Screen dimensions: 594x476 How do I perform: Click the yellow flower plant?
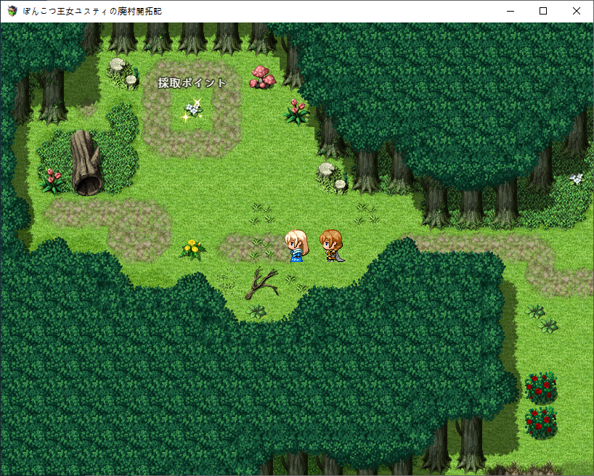point(192,250)
